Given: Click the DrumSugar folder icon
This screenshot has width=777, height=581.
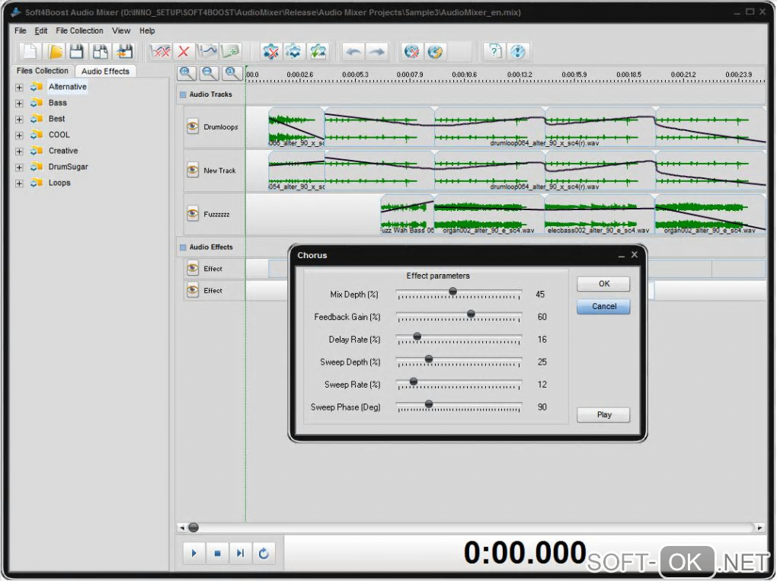Looking at the screenshot, I should [36, 167].
